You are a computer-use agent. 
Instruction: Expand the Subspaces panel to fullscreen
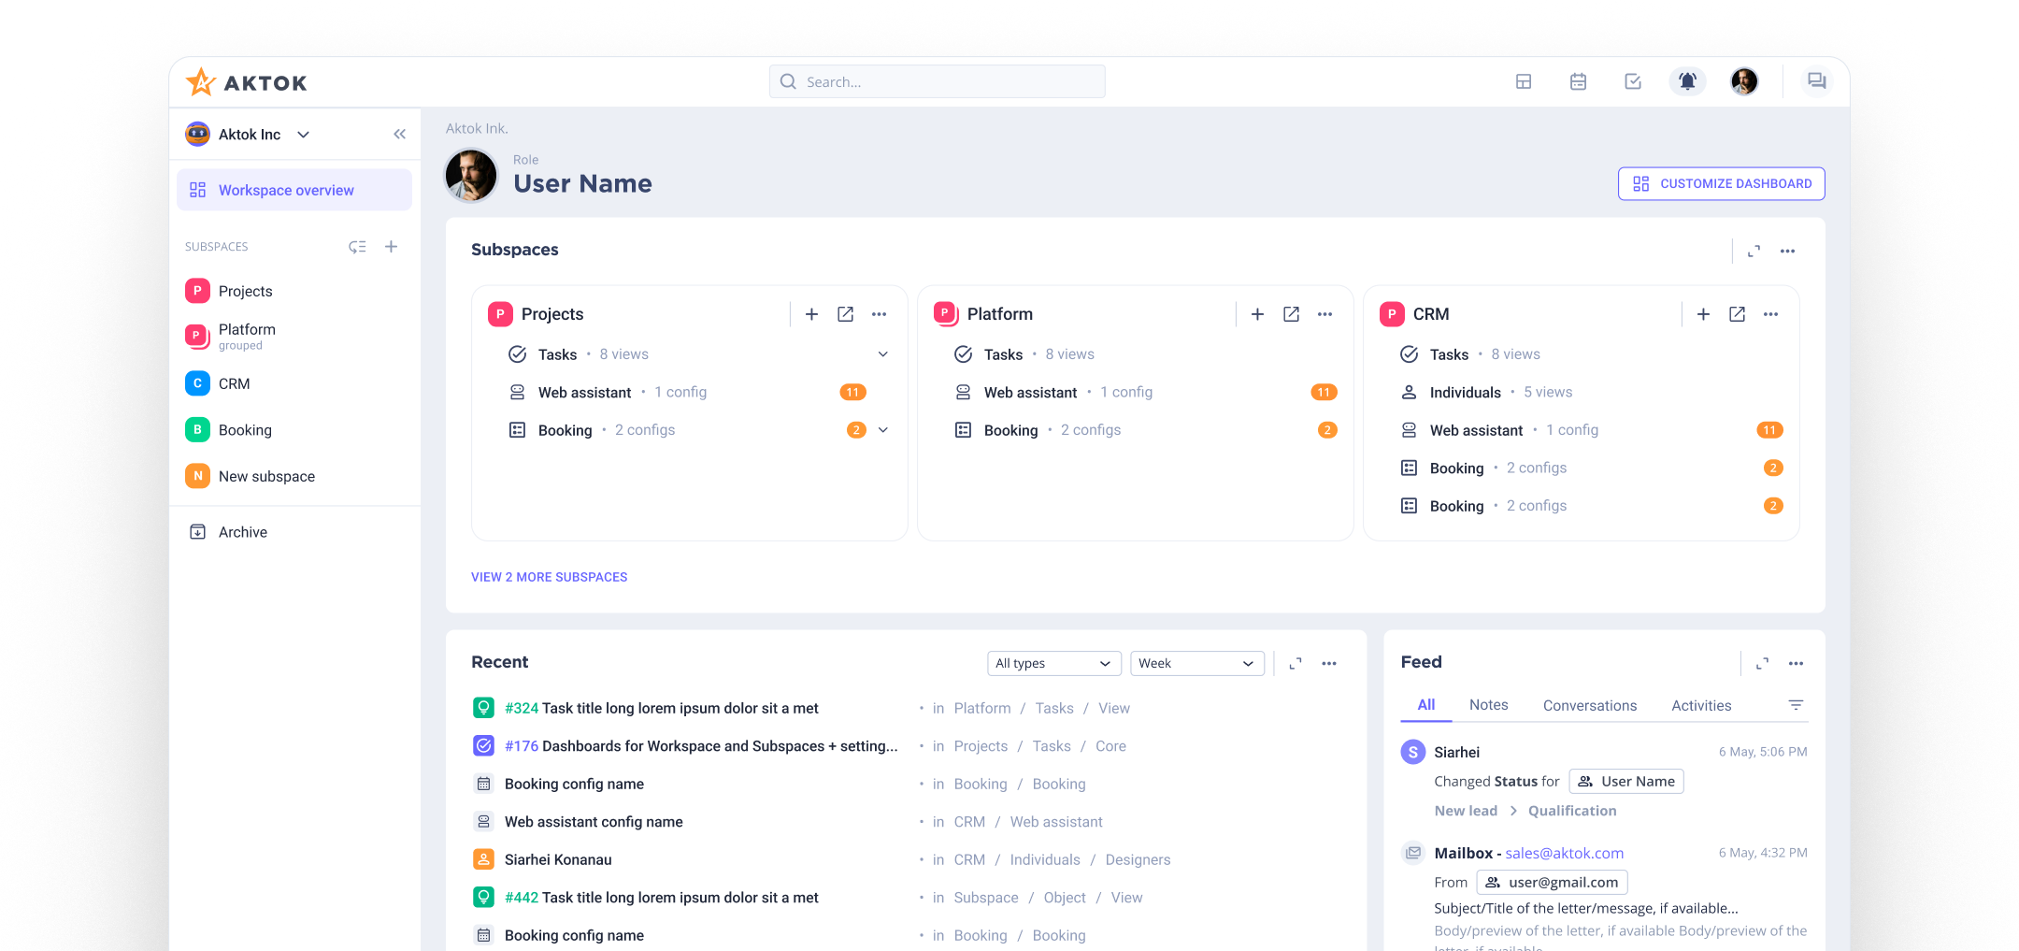[x=1754, y=251]
